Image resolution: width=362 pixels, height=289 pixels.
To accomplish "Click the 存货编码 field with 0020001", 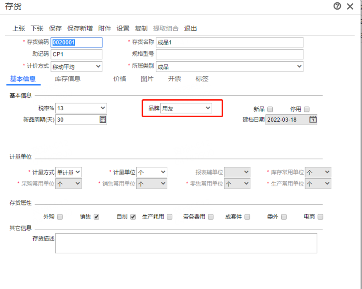I will point(76,43).
